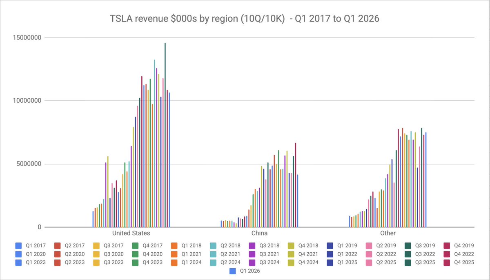Select the 'Q2 2025' legend label
This screenshot has width=490, height=280.
coord(386,262)
